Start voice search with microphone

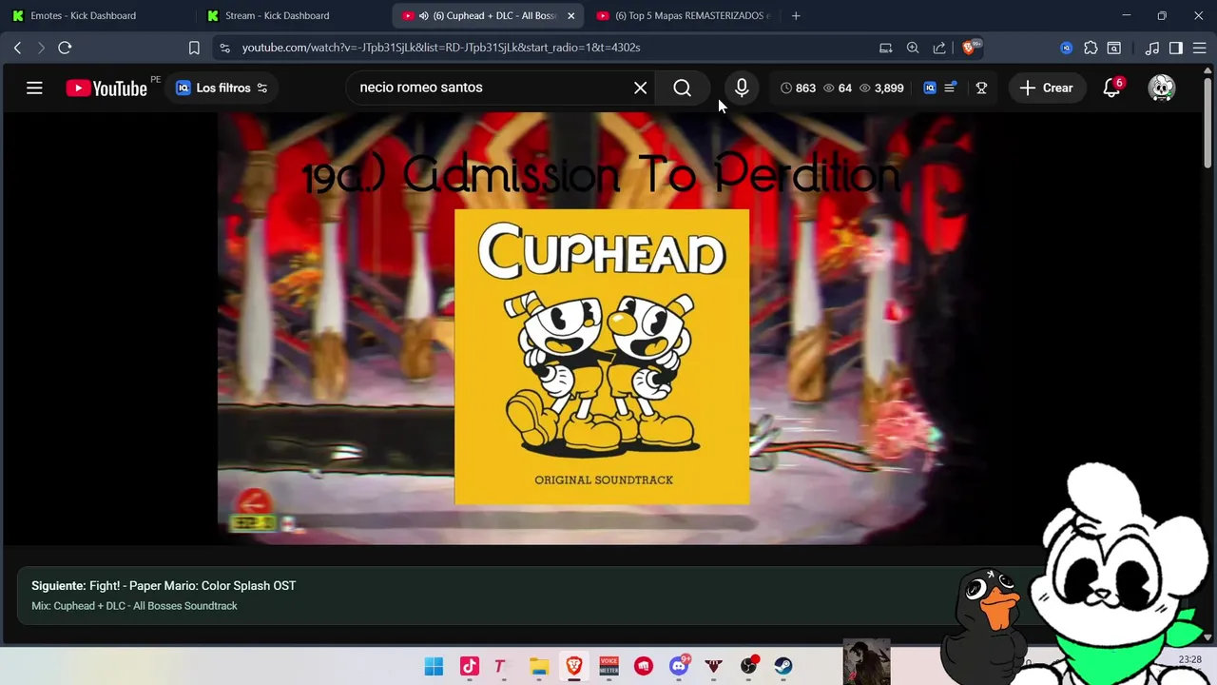[742, 88]
